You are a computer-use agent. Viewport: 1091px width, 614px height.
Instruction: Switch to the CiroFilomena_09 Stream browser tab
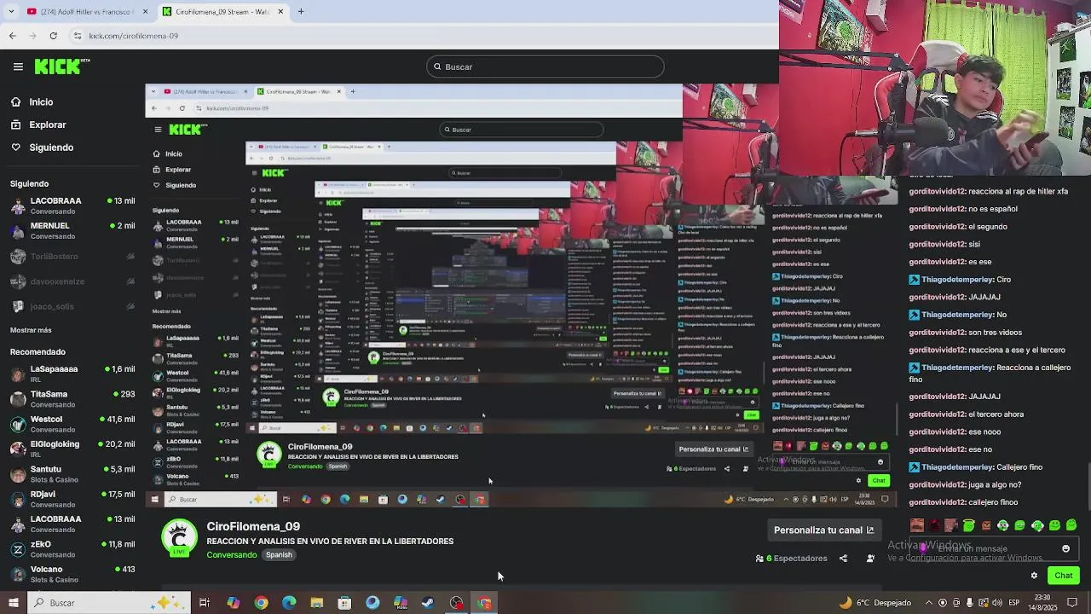222,12
